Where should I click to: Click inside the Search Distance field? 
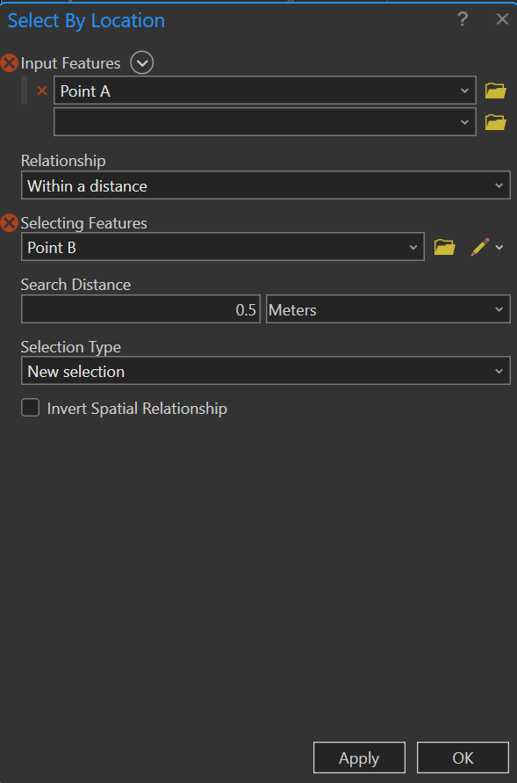pos(140,308)
